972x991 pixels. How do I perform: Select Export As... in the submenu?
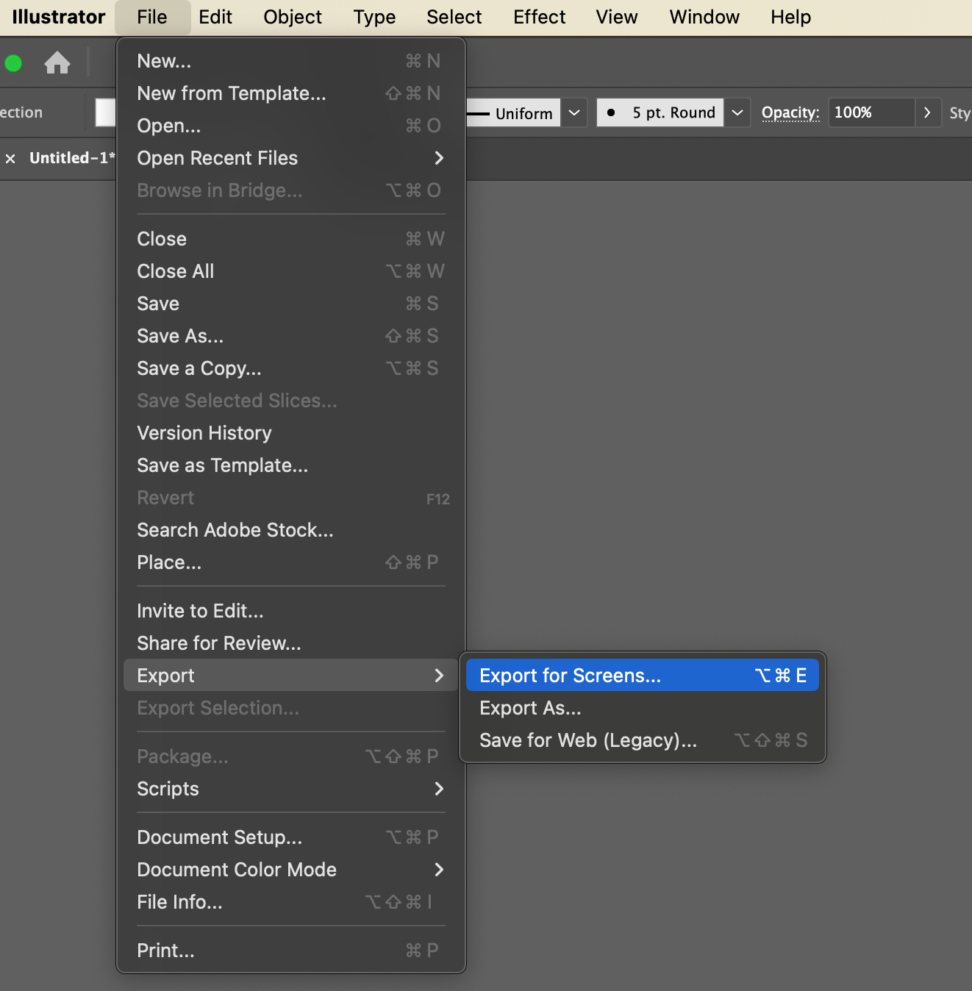point(530,708)
